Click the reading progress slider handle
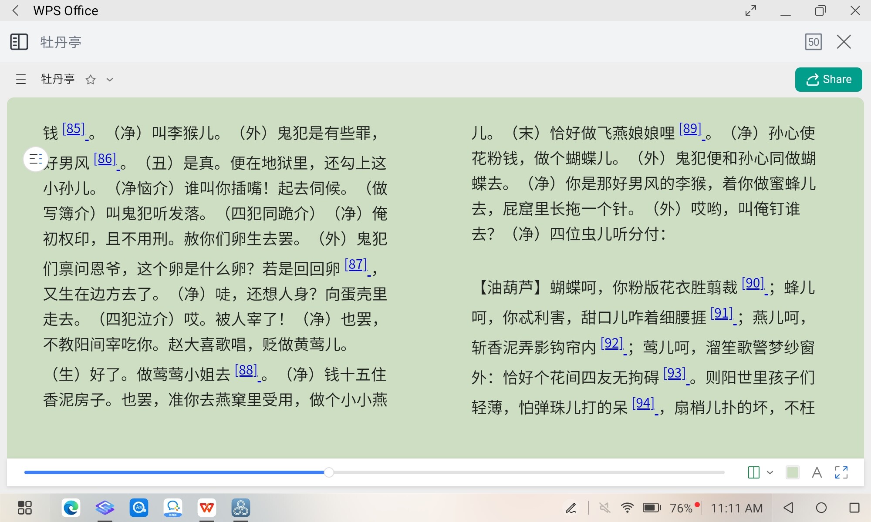Viewport: 871px width, 522px height. (x=329, y=472)
